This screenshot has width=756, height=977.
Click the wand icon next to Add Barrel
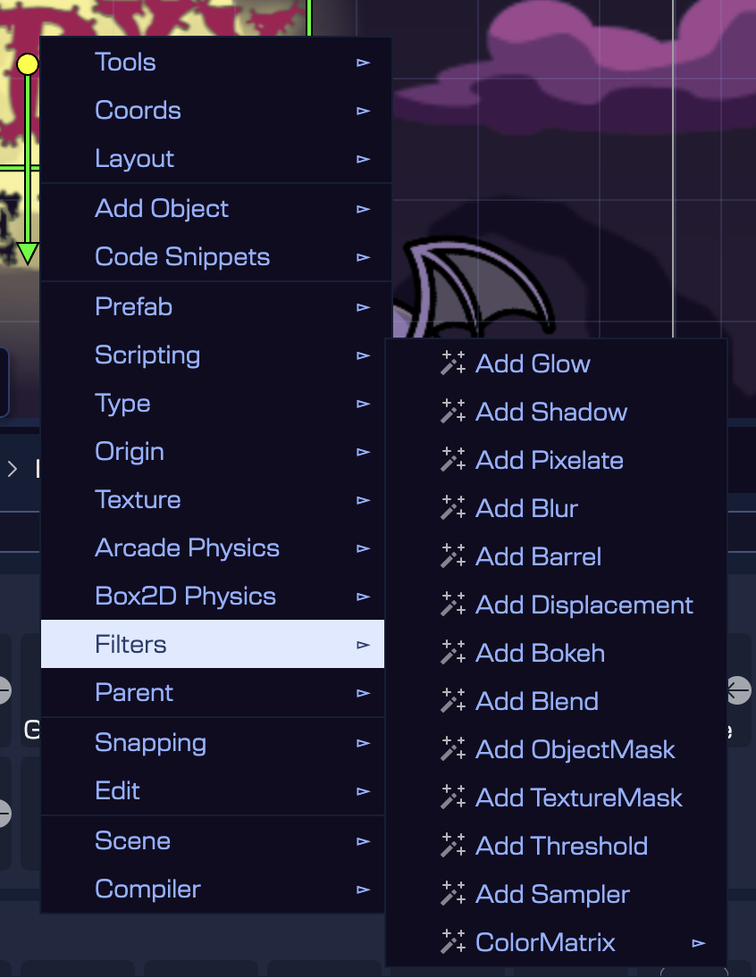pos(453,556)
